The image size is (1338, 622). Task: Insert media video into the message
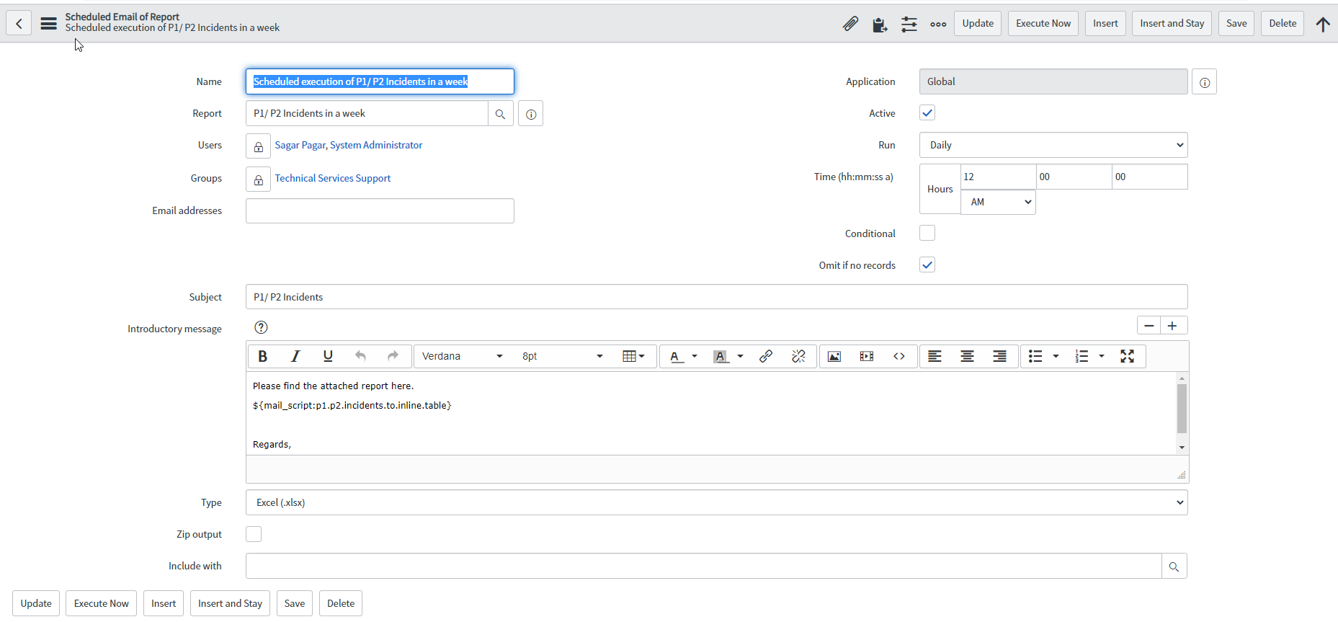(x=867, y=356)
